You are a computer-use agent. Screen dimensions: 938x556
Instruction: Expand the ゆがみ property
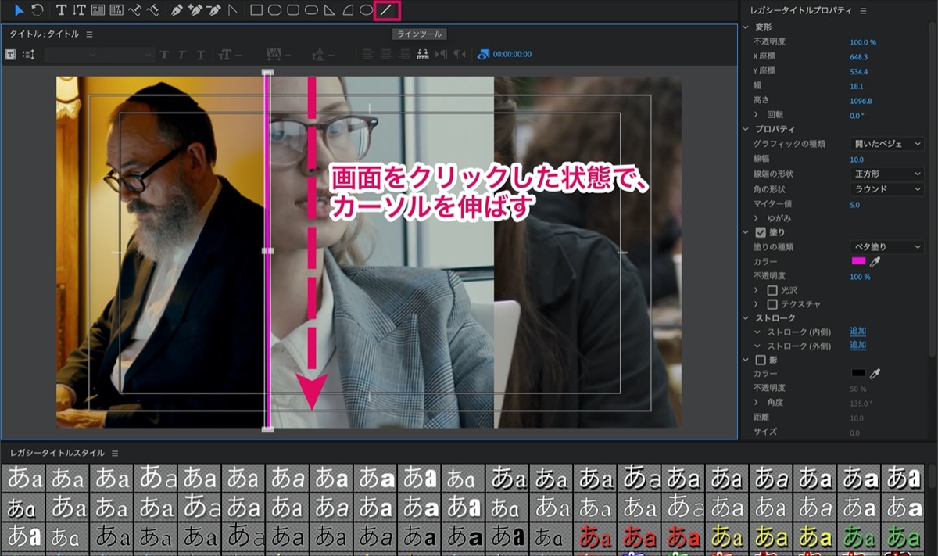(x=757, y=218)
